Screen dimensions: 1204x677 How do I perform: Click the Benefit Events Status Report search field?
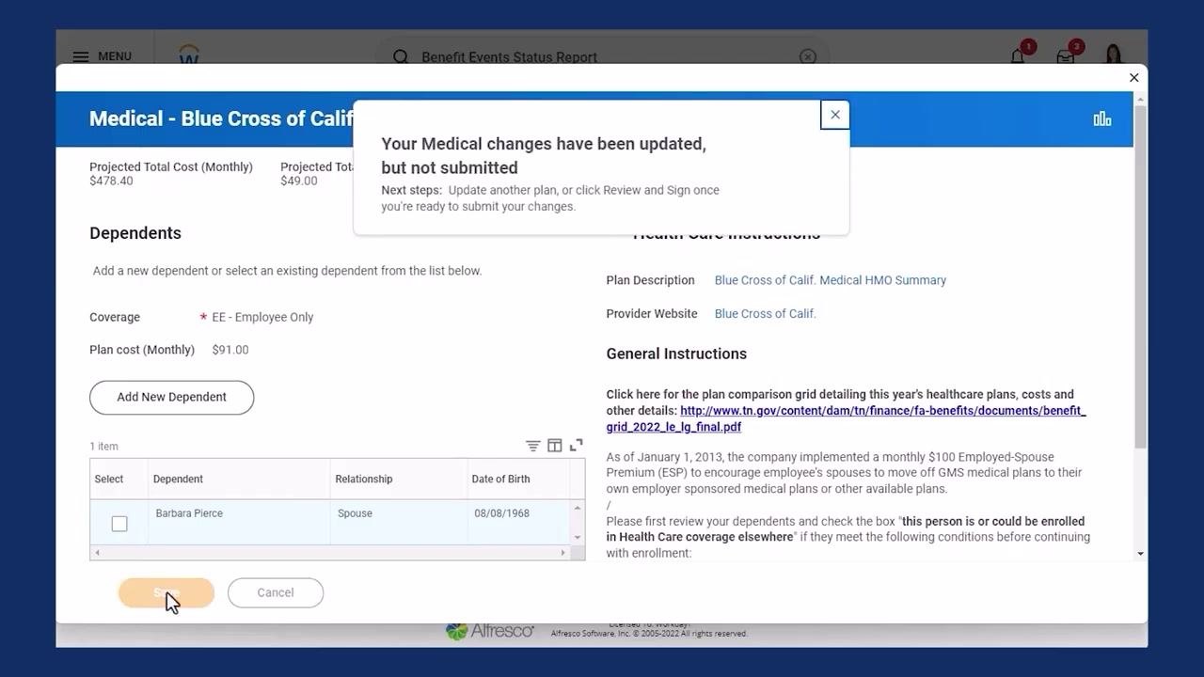click(602, 56)
